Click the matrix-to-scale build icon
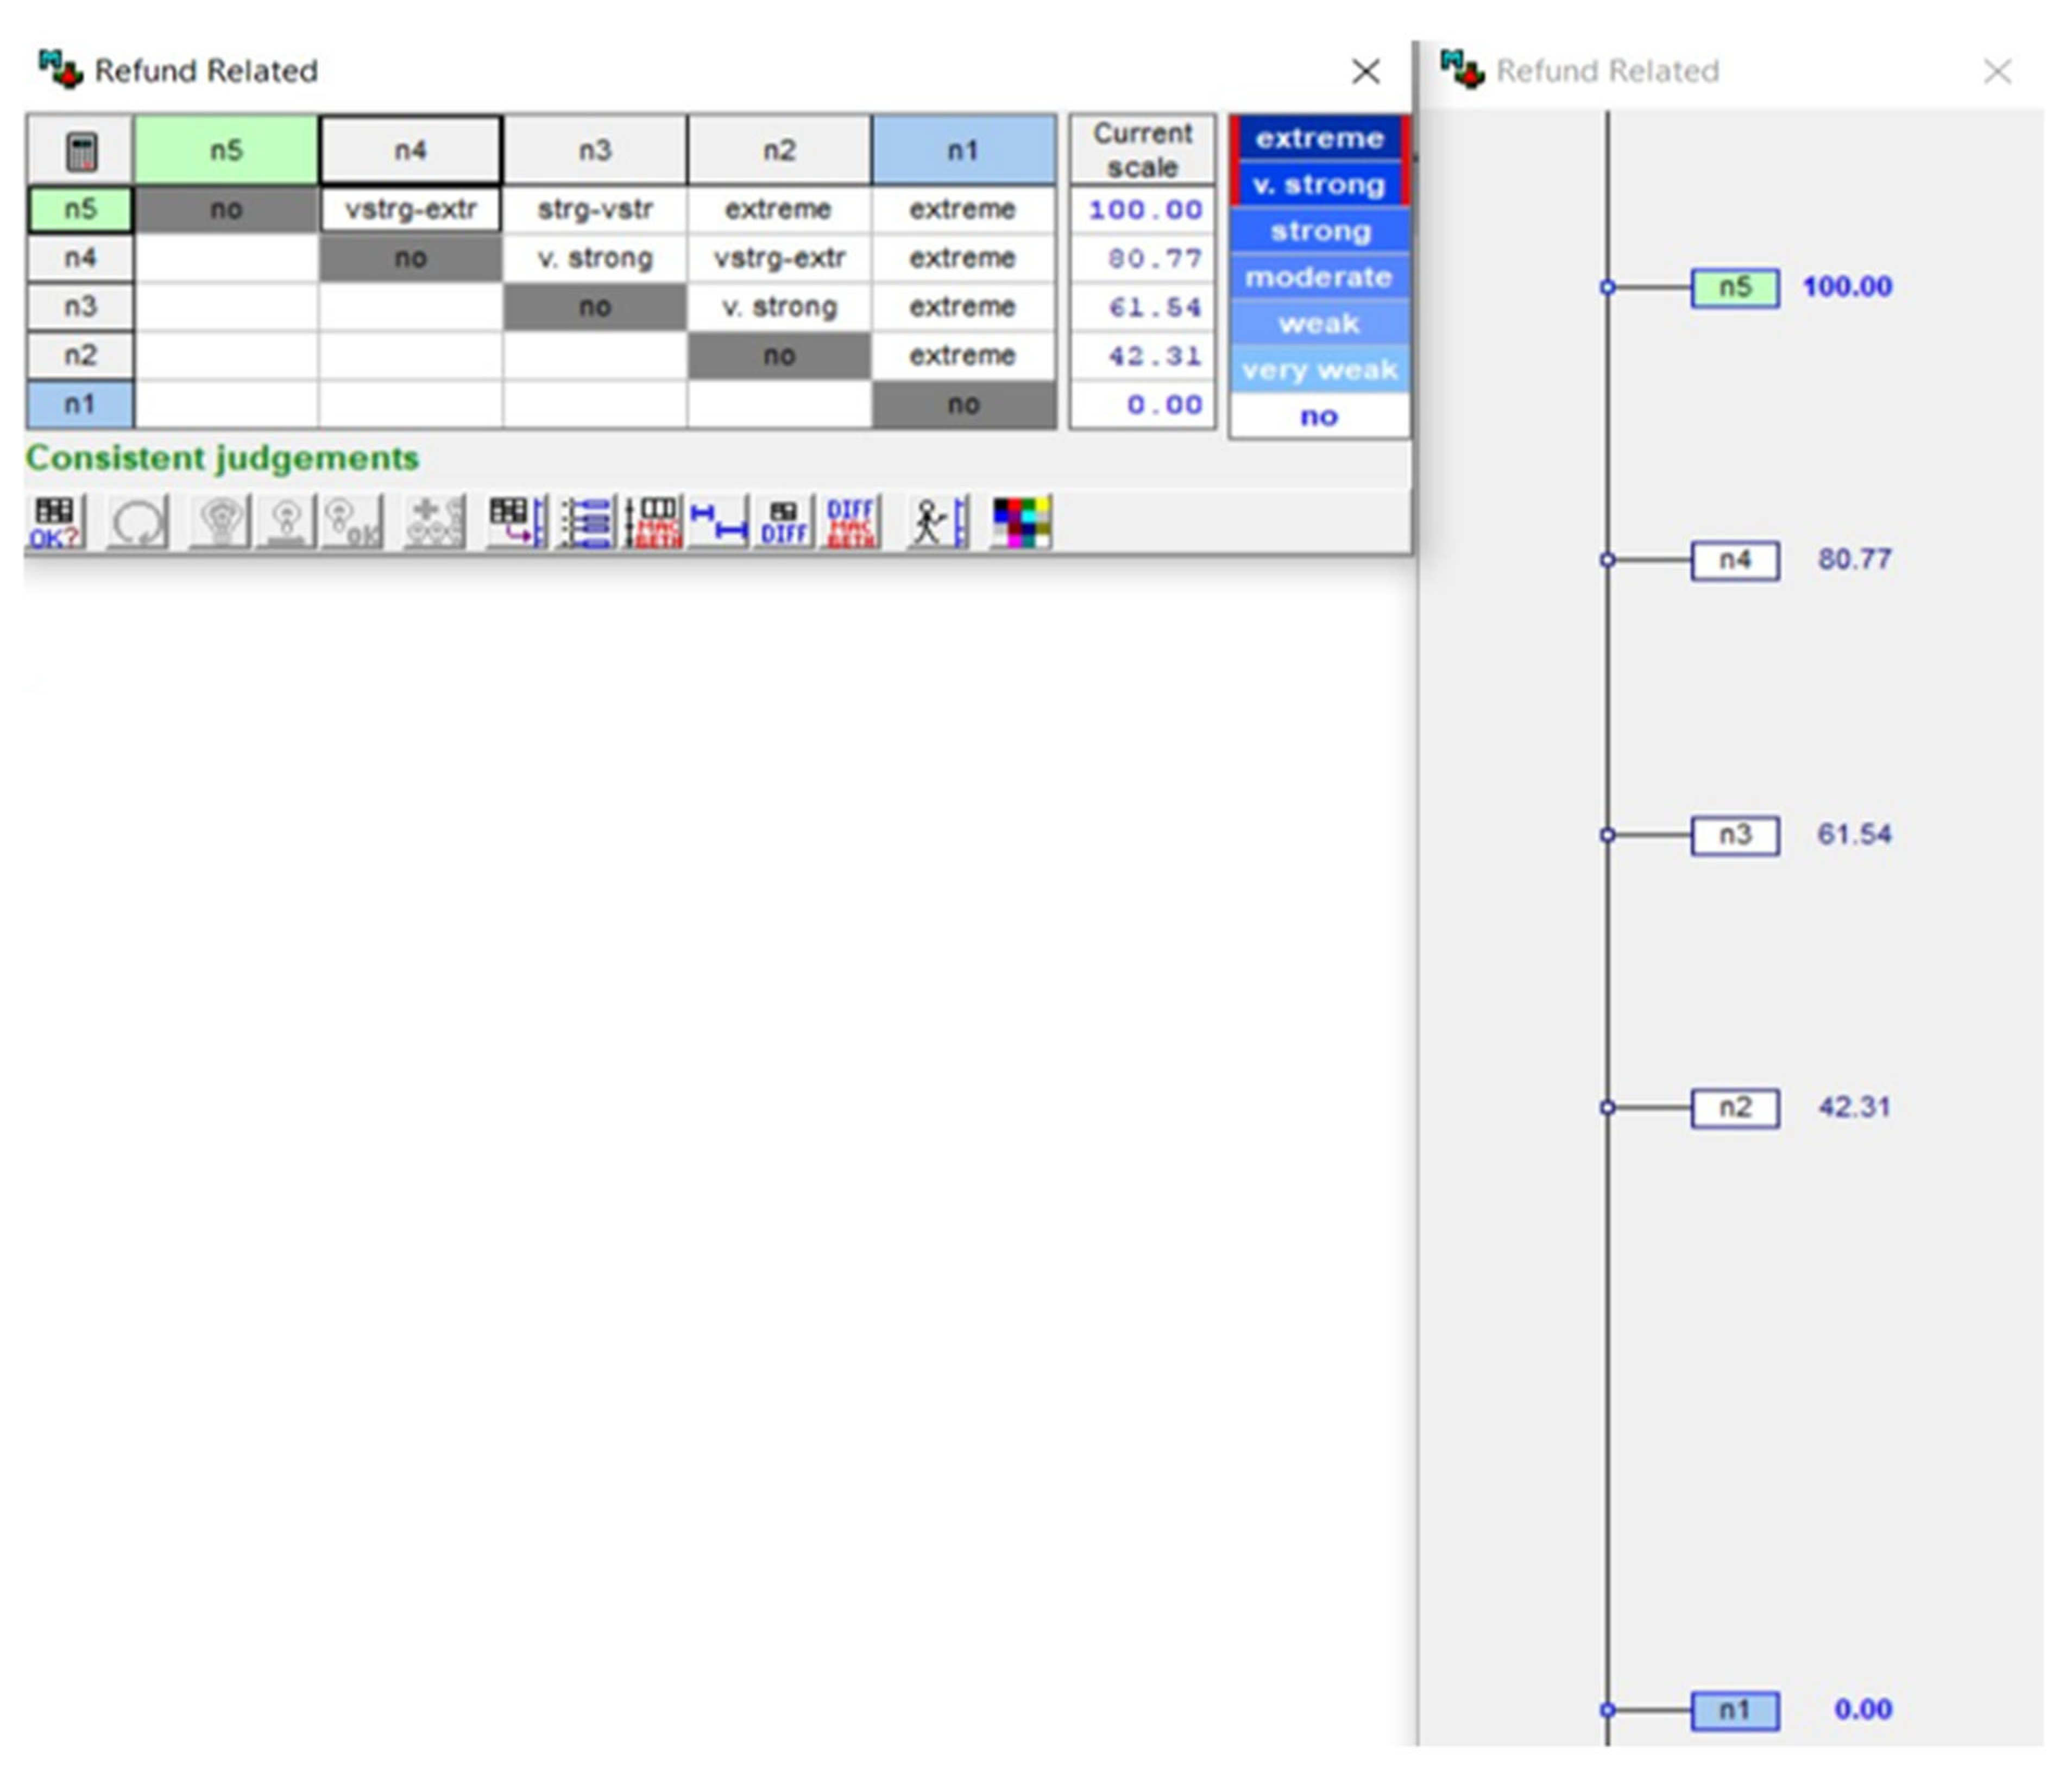This screenshot has height=1773, width=2072. pyautogui.click(x=516, y=521)
